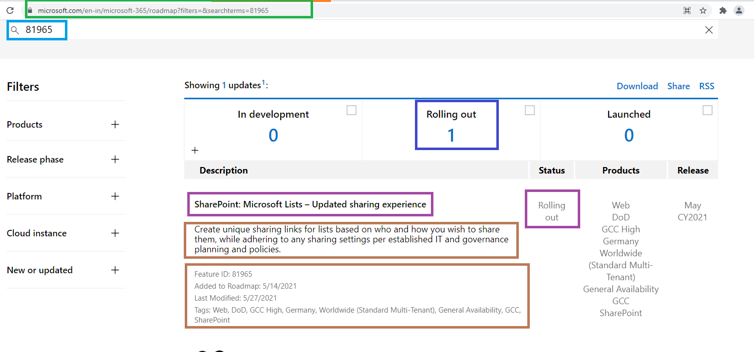Expand the Products filter

pyautogui.click(x=115, y=124)
